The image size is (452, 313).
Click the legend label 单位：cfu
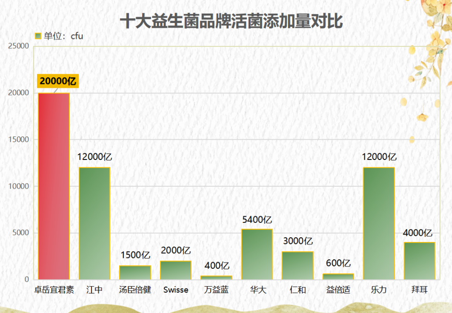point(63,36)
